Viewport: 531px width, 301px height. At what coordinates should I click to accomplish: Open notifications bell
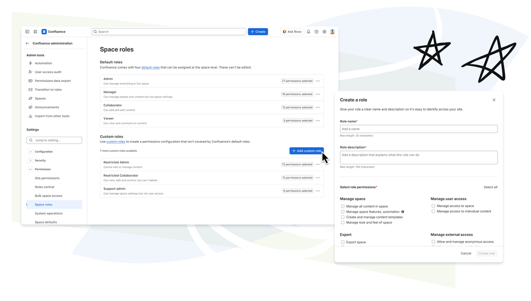click(x=309, y=31)
